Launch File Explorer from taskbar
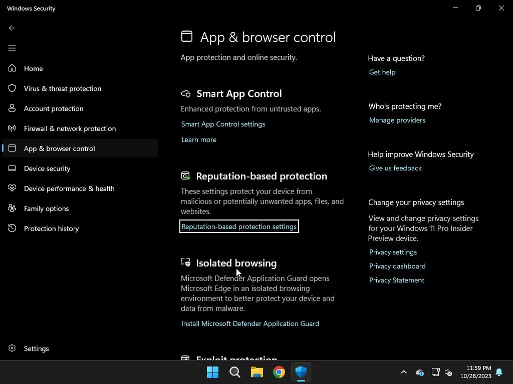 (x=257, y=372)
